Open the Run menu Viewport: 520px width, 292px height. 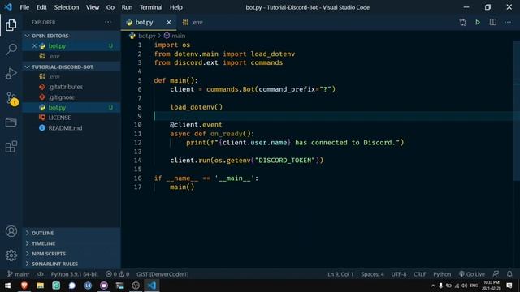127,7
